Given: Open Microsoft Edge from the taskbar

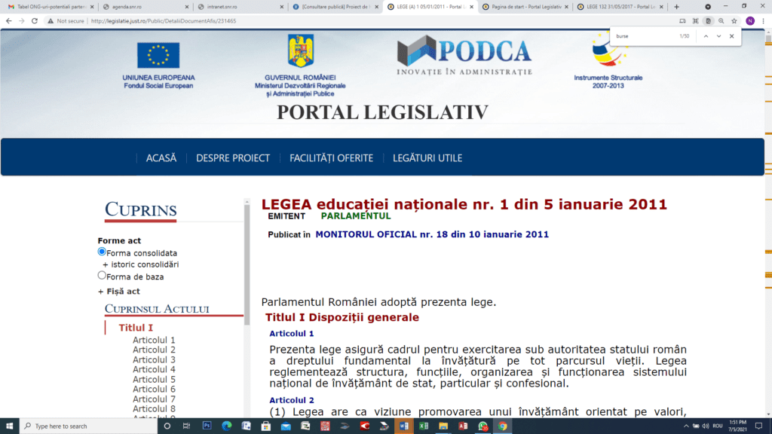Looking at the screenshot, I should [x=226, y=426].
